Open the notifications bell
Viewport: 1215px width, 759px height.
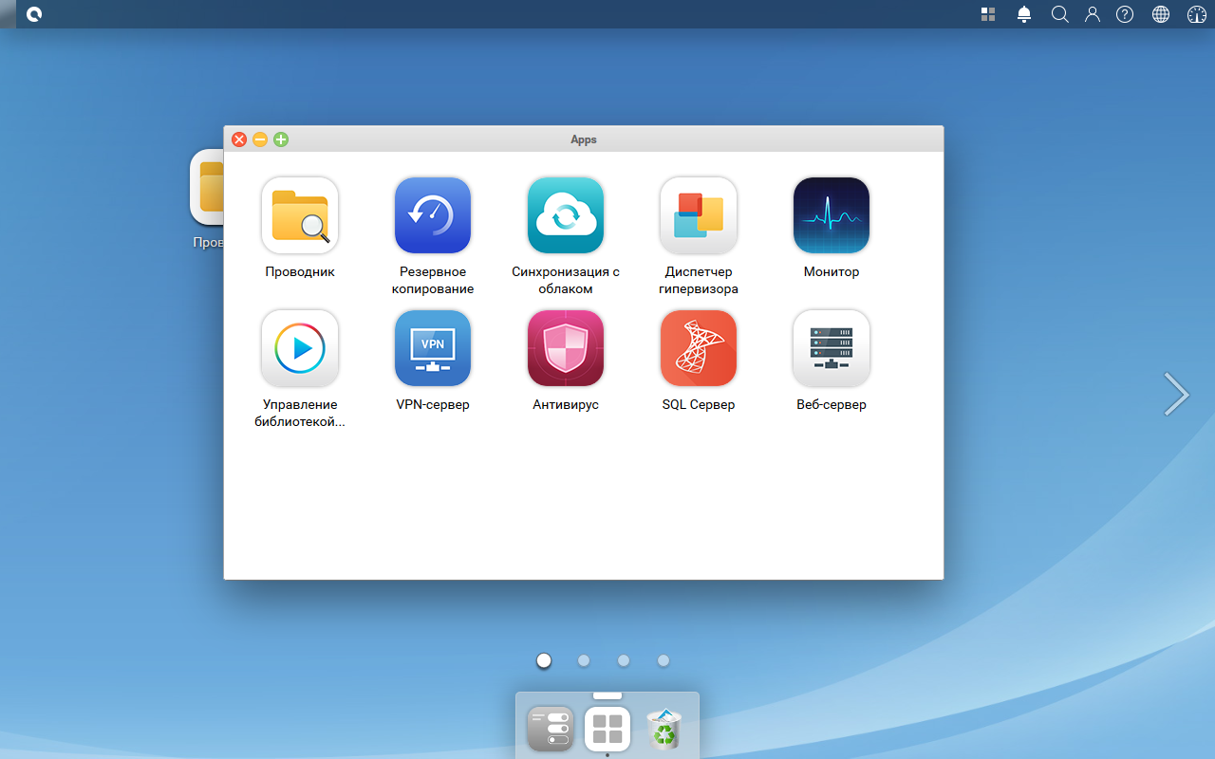coord(1024,14)
